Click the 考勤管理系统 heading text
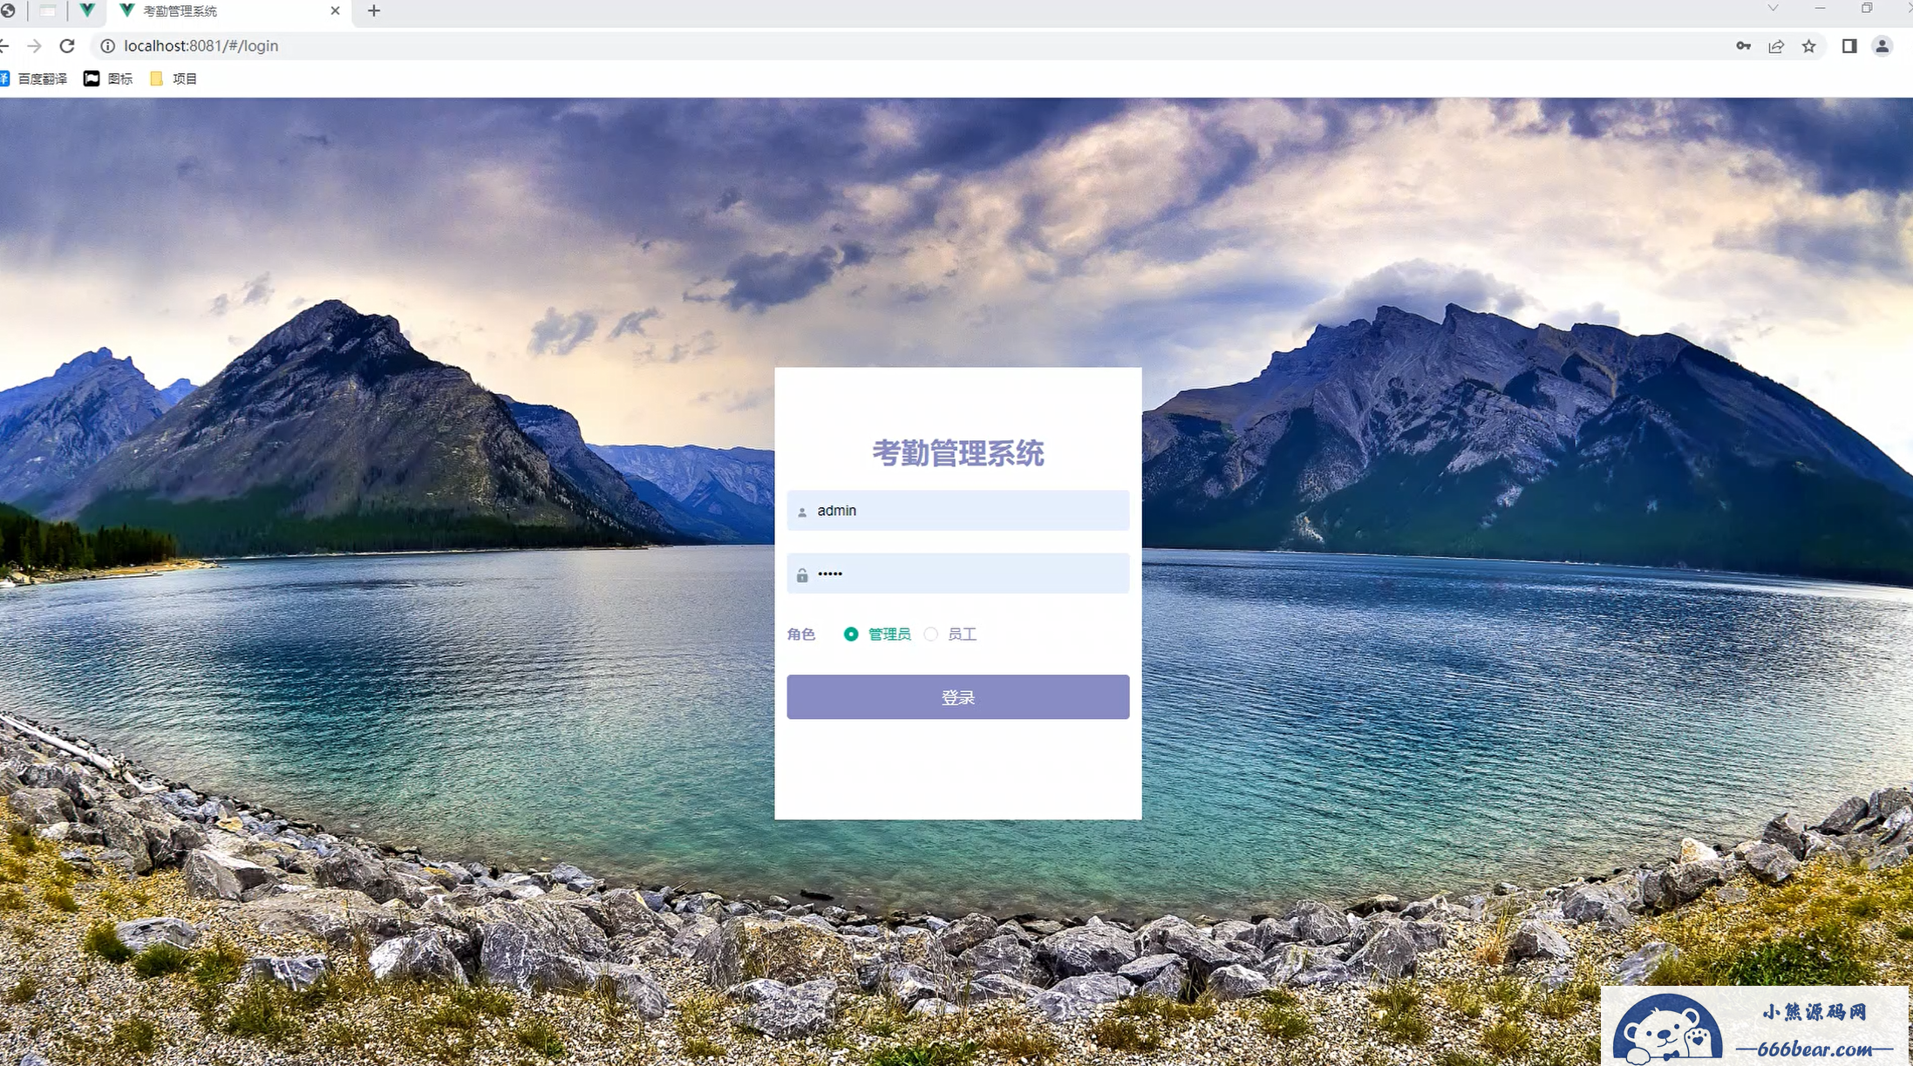Image resolution: width=1913 pixels, height=1066 pixels. coord(957,453)
